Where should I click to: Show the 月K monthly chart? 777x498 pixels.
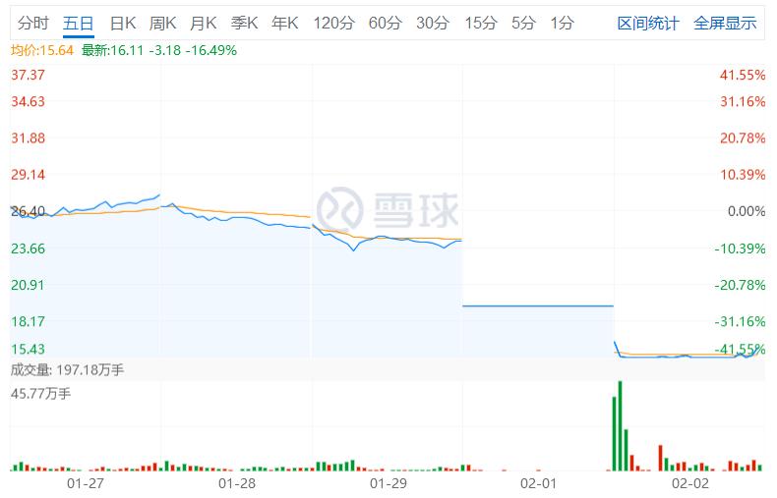(204, 23)
